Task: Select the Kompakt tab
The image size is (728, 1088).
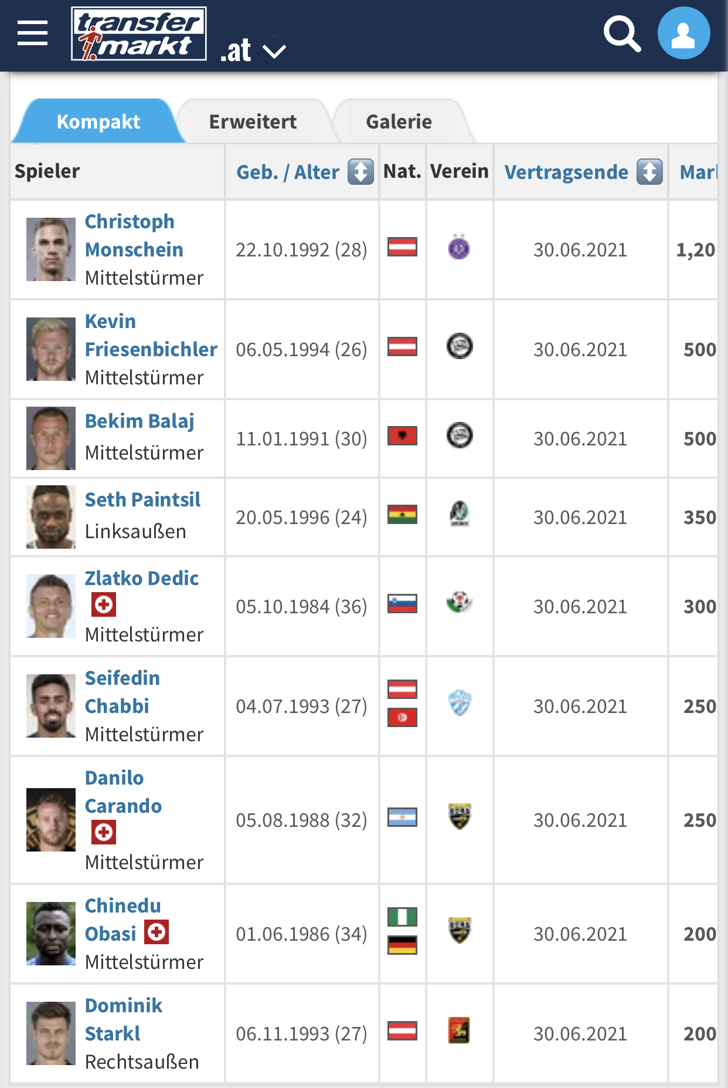Action: point(98,121)
